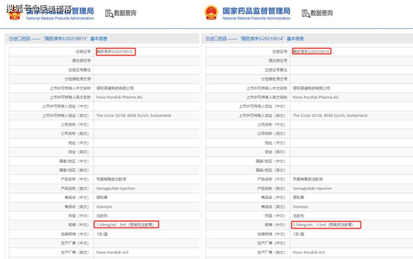The height and width of the screenshot is (259, 413).
Task: Select 诺和诺德制药有限公司 in SJ20210014 table
Action: [312, 88]
